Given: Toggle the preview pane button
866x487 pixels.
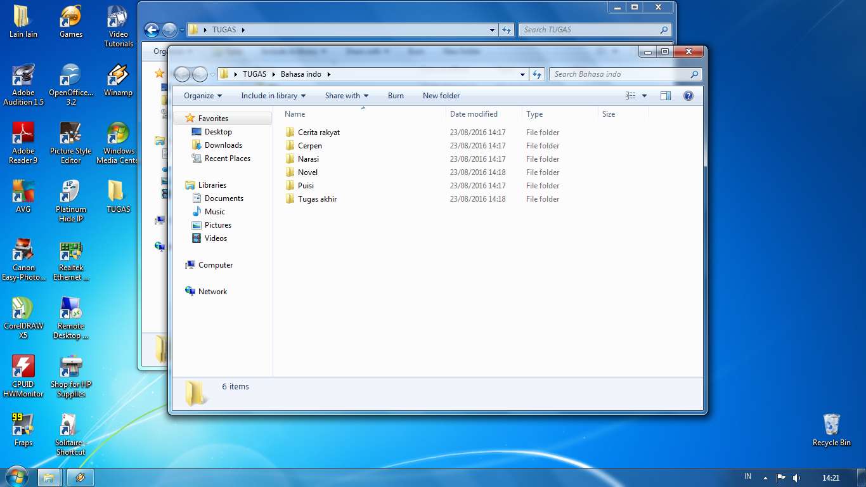Looking at the screenshot, I should [665, 96].
